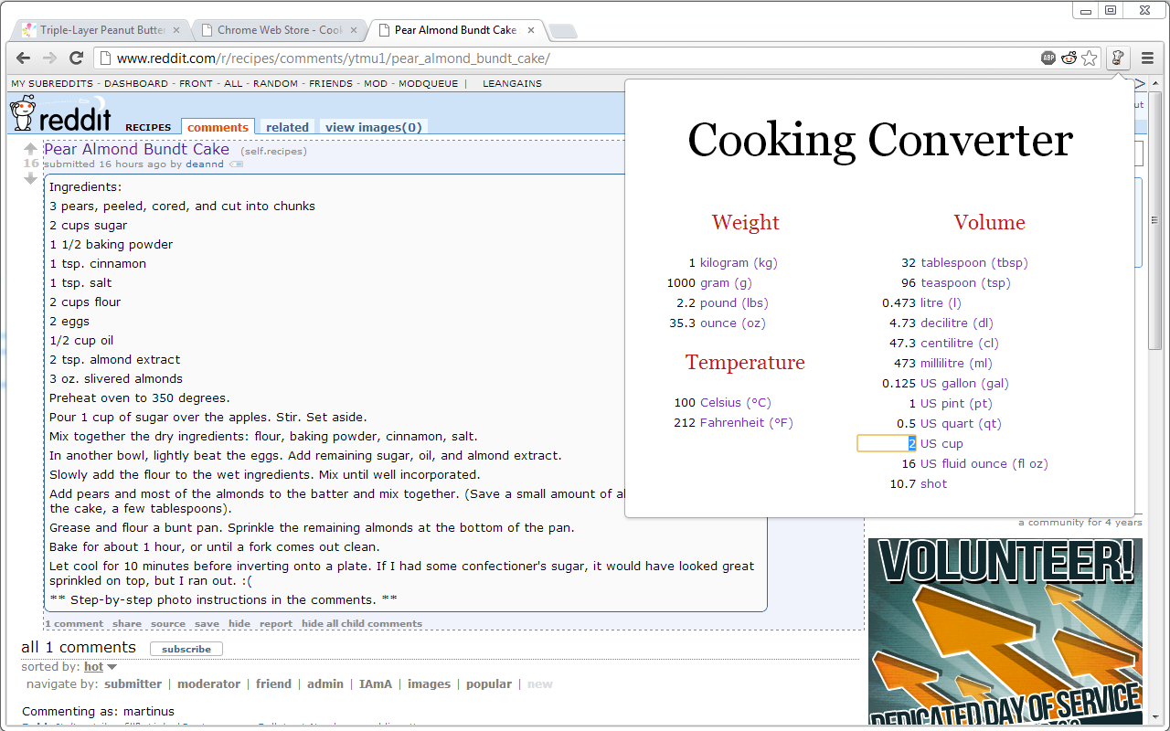
Task: Upvote the Pear Almond Bundt Cake post
Action: (31, 149)
